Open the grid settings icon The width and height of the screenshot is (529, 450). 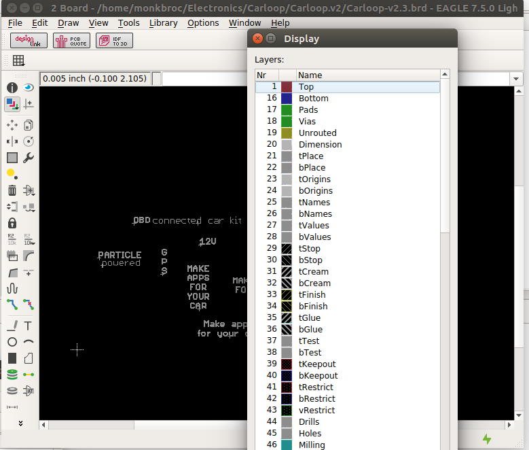point(18,60)
